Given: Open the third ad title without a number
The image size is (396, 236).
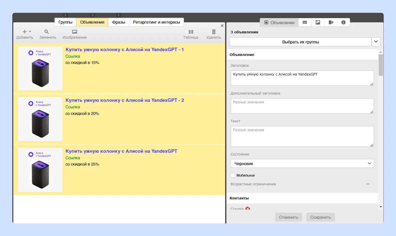Looking at the screenshot, I should click(x=121, y=151).
